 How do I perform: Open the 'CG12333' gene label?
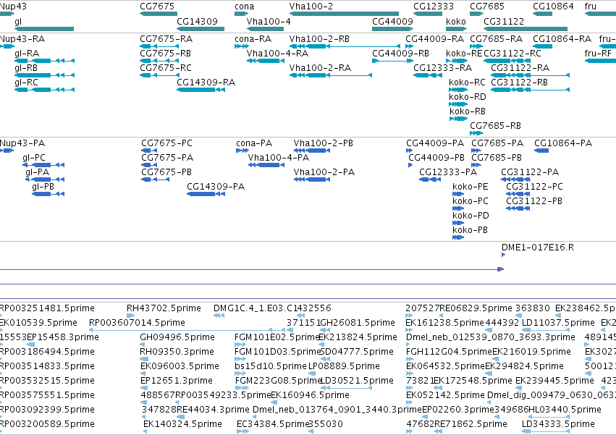coord(434,7)
